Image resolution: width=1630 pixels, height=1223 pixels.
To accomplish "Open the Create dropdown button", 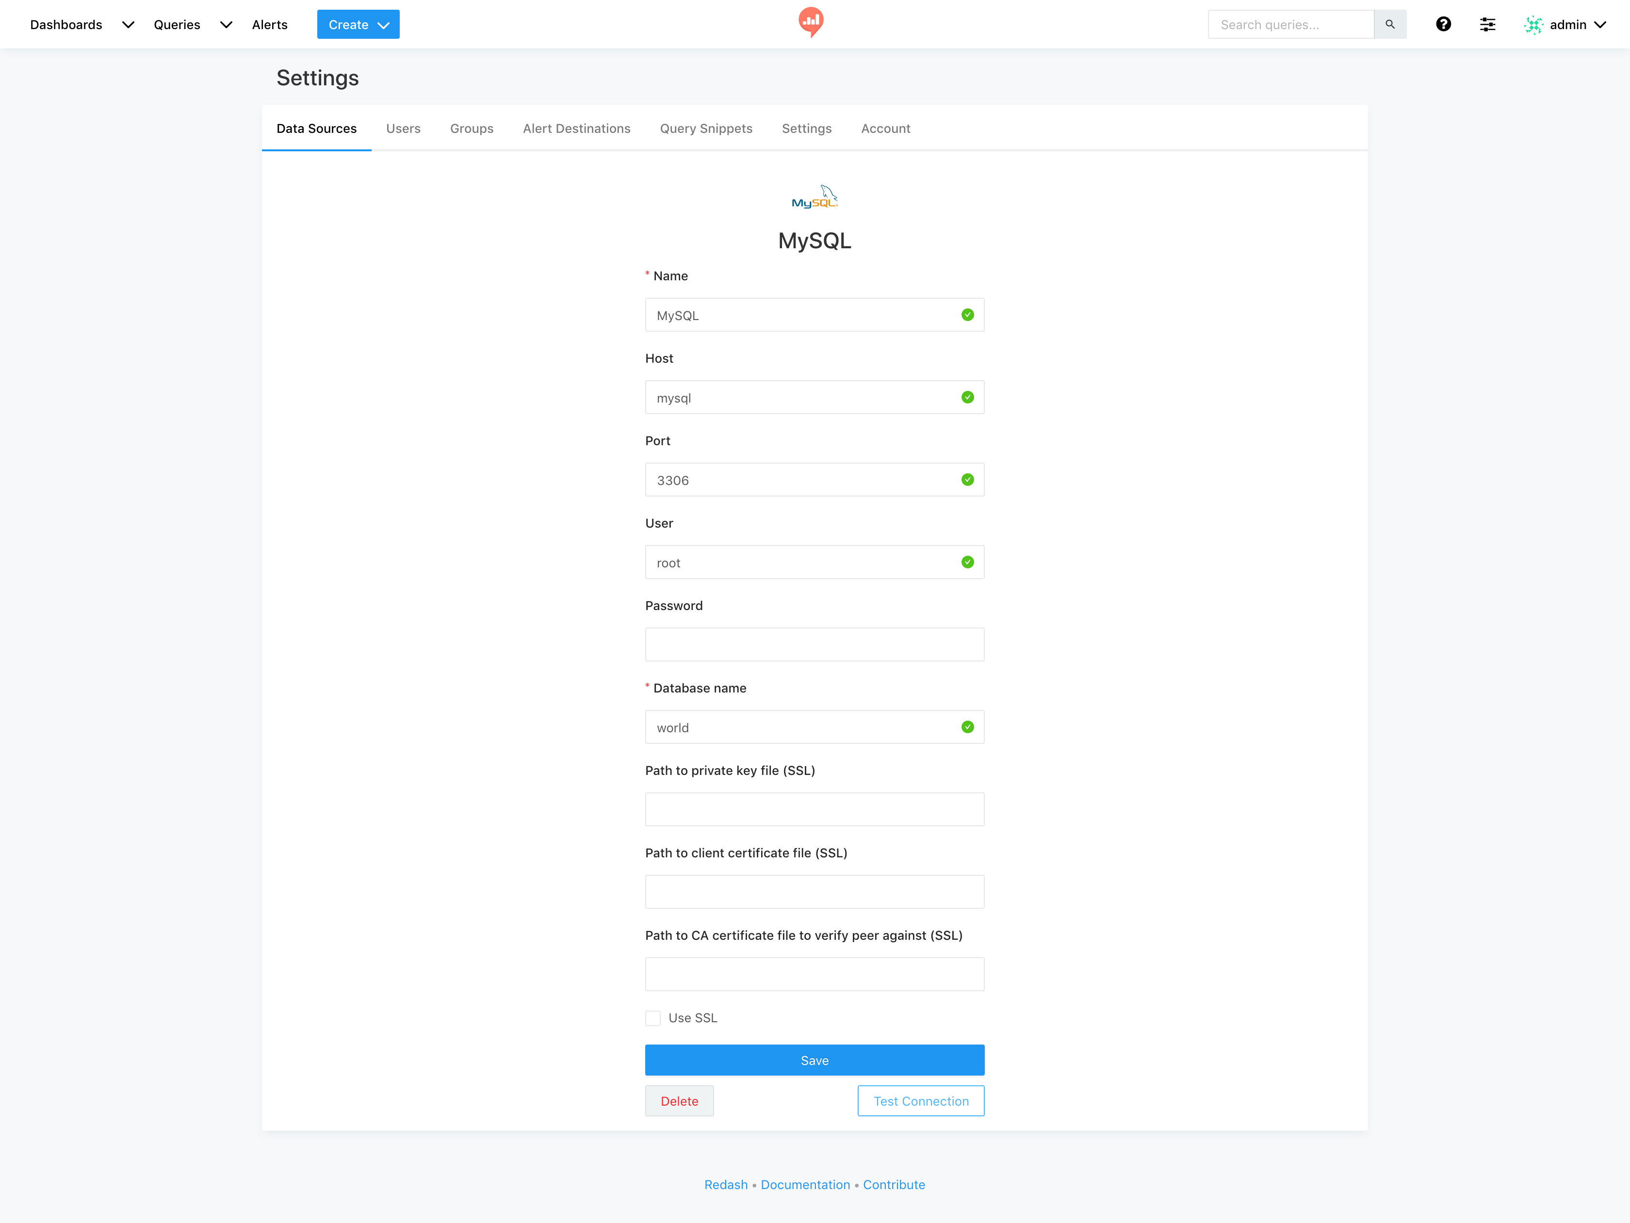I will (358, 24).
